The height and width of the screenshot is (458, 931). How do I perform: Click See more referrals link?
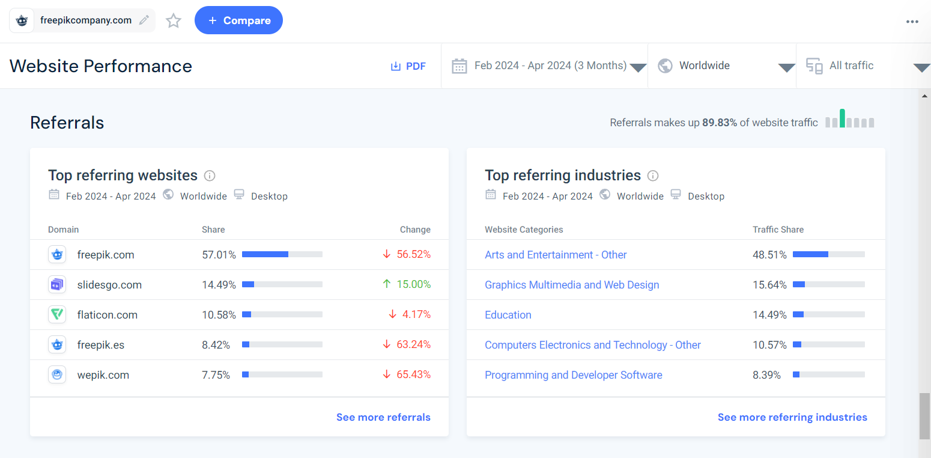tap(383, 417)
